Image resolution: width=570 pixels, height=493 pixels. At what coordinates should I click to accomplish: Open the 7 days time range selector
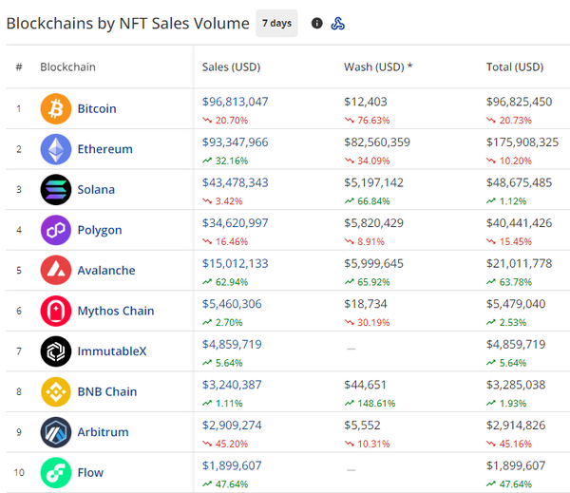coord(276,23)
